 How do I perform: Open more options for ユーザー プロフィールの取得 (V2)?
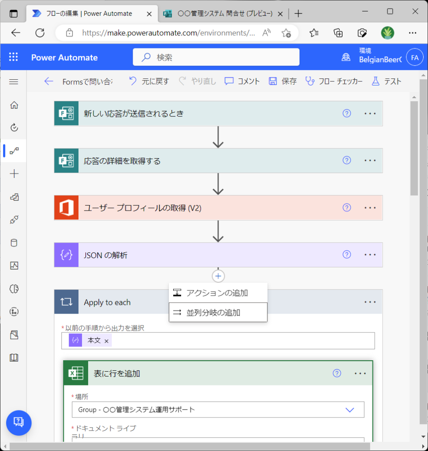370,208
